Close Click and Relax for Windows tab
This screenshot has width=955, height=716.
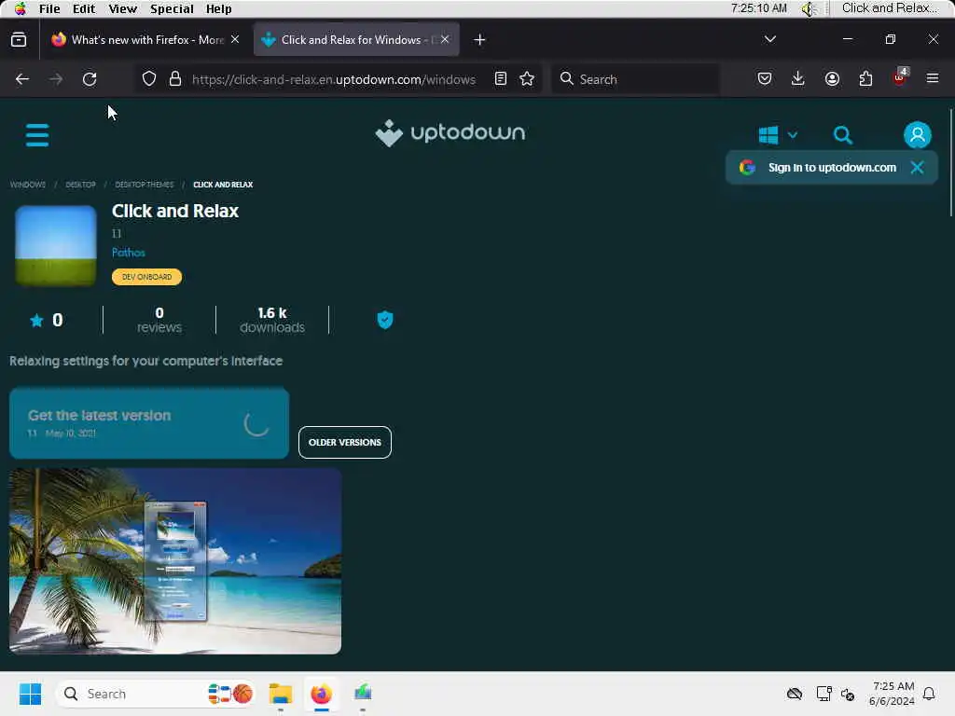[x=445, y=39]
